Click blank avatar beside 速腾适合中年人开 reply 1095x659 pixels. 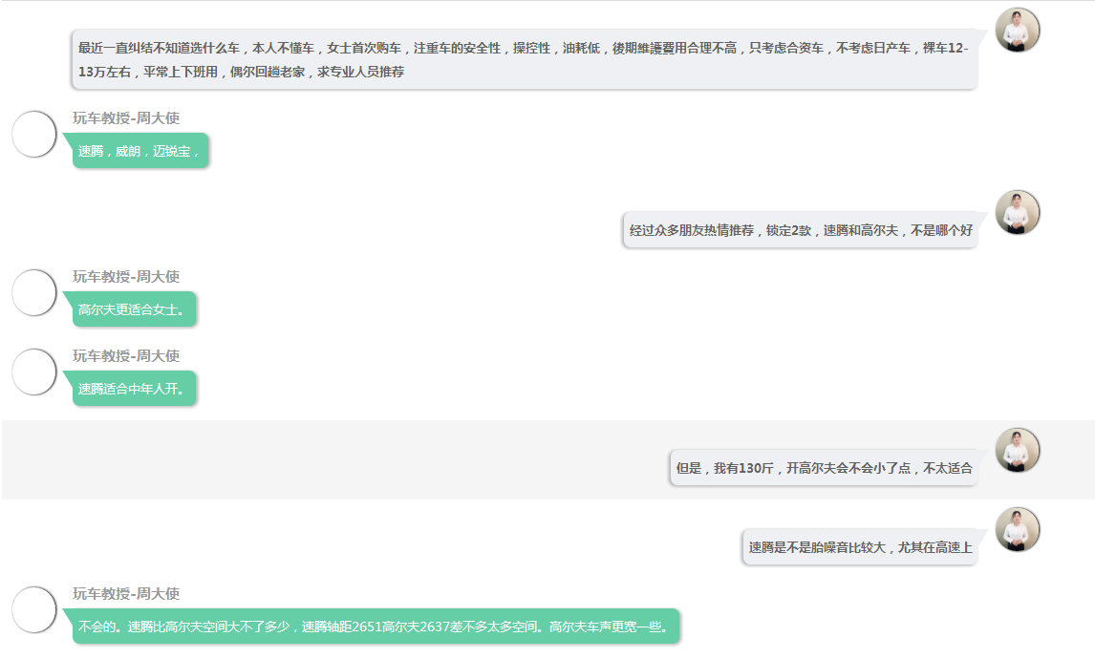(x=34, y=372)
